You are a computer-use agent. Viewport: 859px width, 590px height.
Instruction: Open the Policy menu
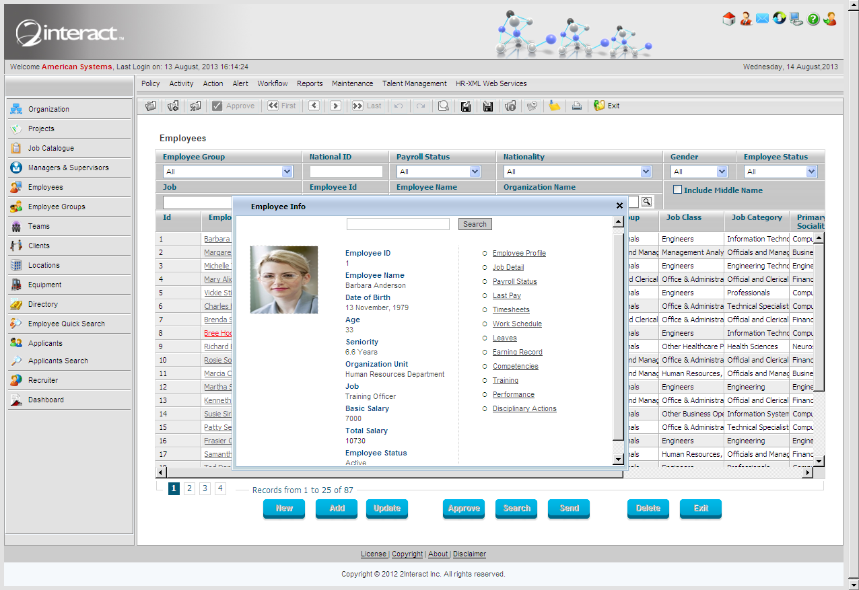coord(151,83)
